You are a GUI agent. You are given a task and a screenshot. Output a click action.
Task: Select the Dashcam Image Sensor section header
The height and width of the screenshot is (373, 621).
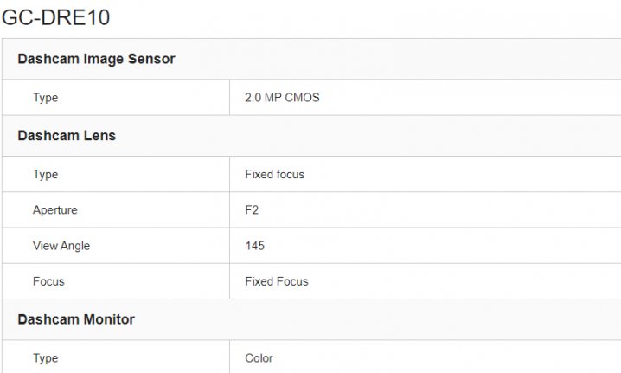click(96, 59)
